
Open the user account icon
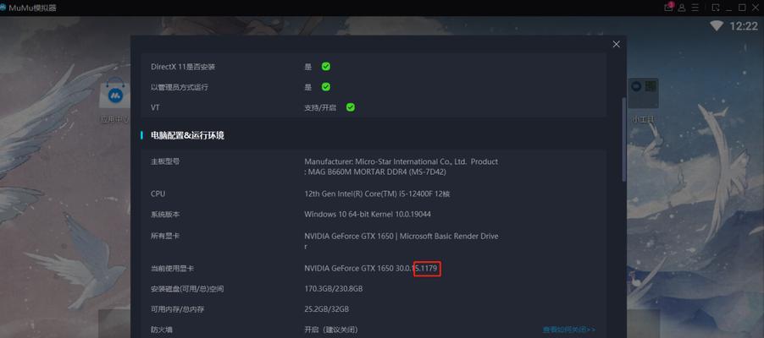click(x=682, y=8)
